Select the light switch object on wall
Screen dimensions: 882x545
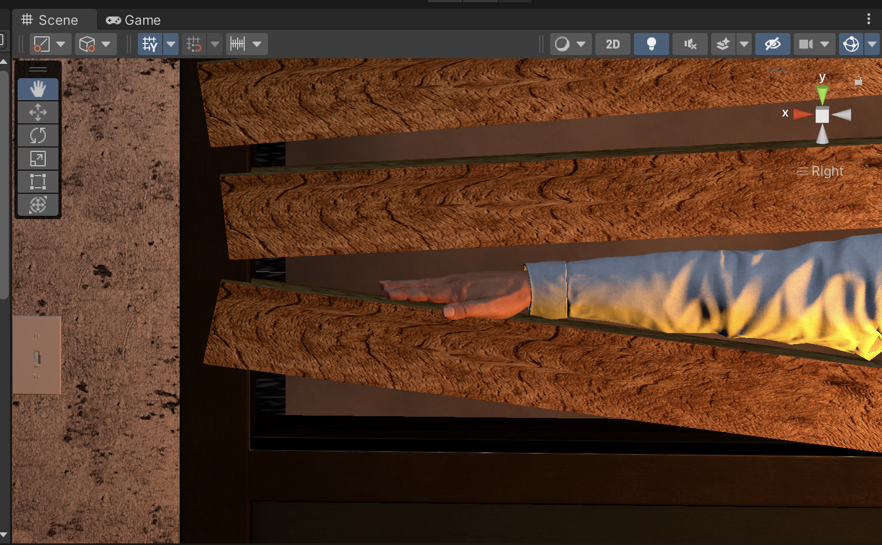coord(37,355)
